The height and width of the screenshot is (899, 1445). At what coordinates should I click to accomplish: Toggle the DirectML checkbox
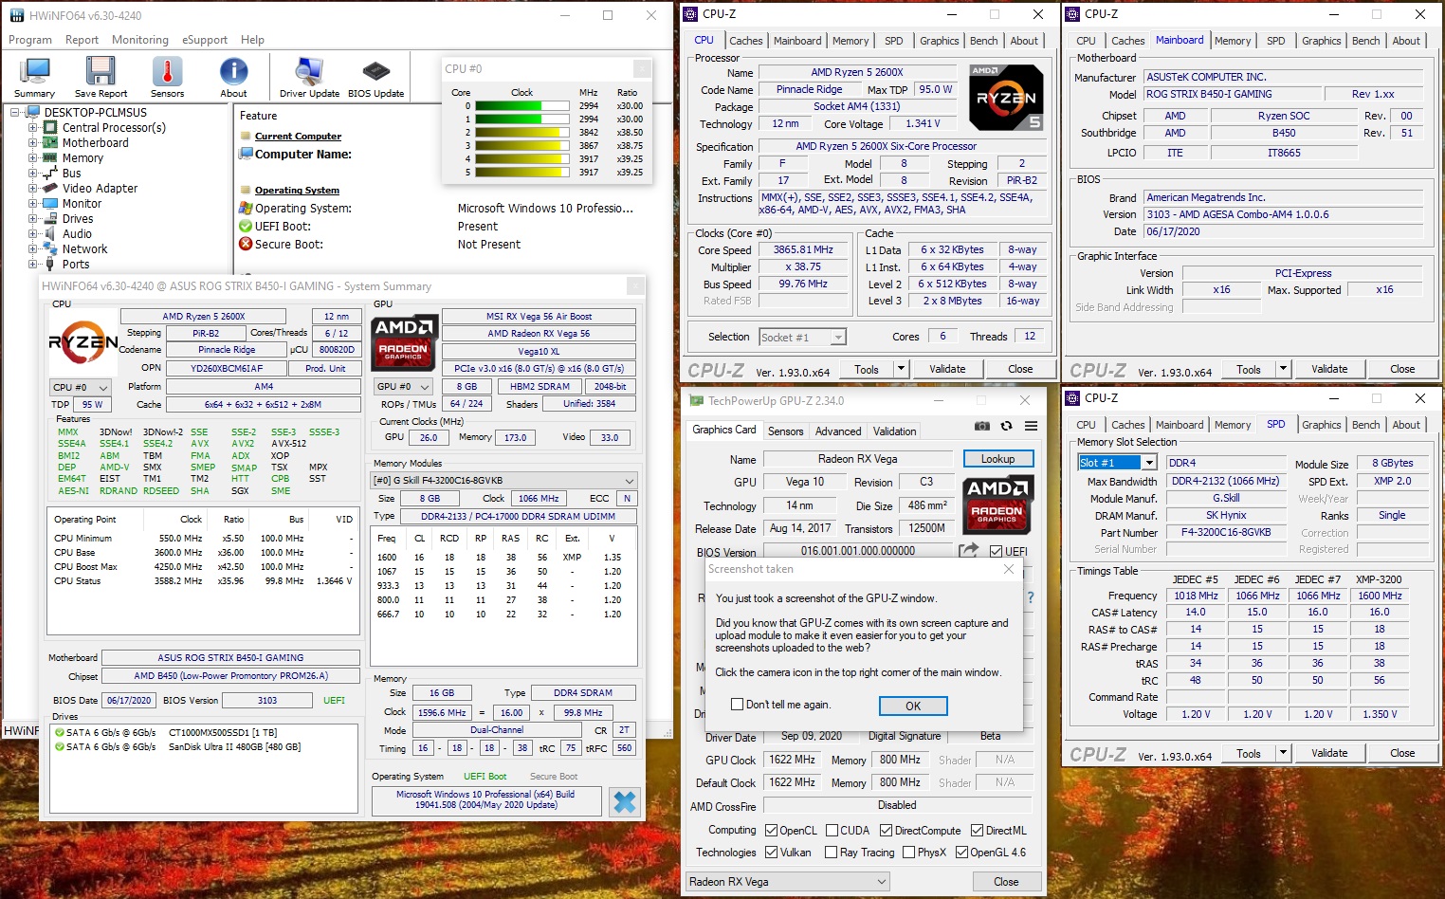coord(977,830)
